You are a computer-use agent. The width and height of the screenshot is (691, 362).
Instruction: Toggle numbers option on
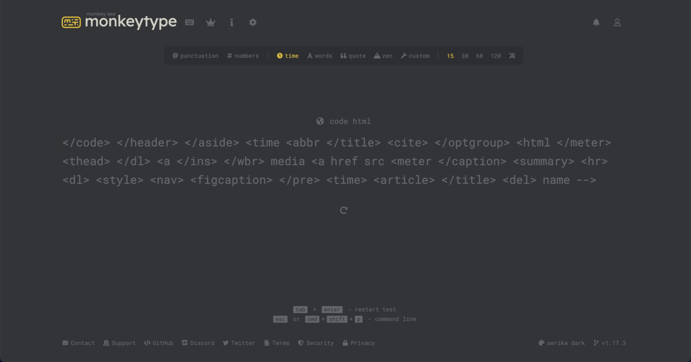click(x=243, y=56)
